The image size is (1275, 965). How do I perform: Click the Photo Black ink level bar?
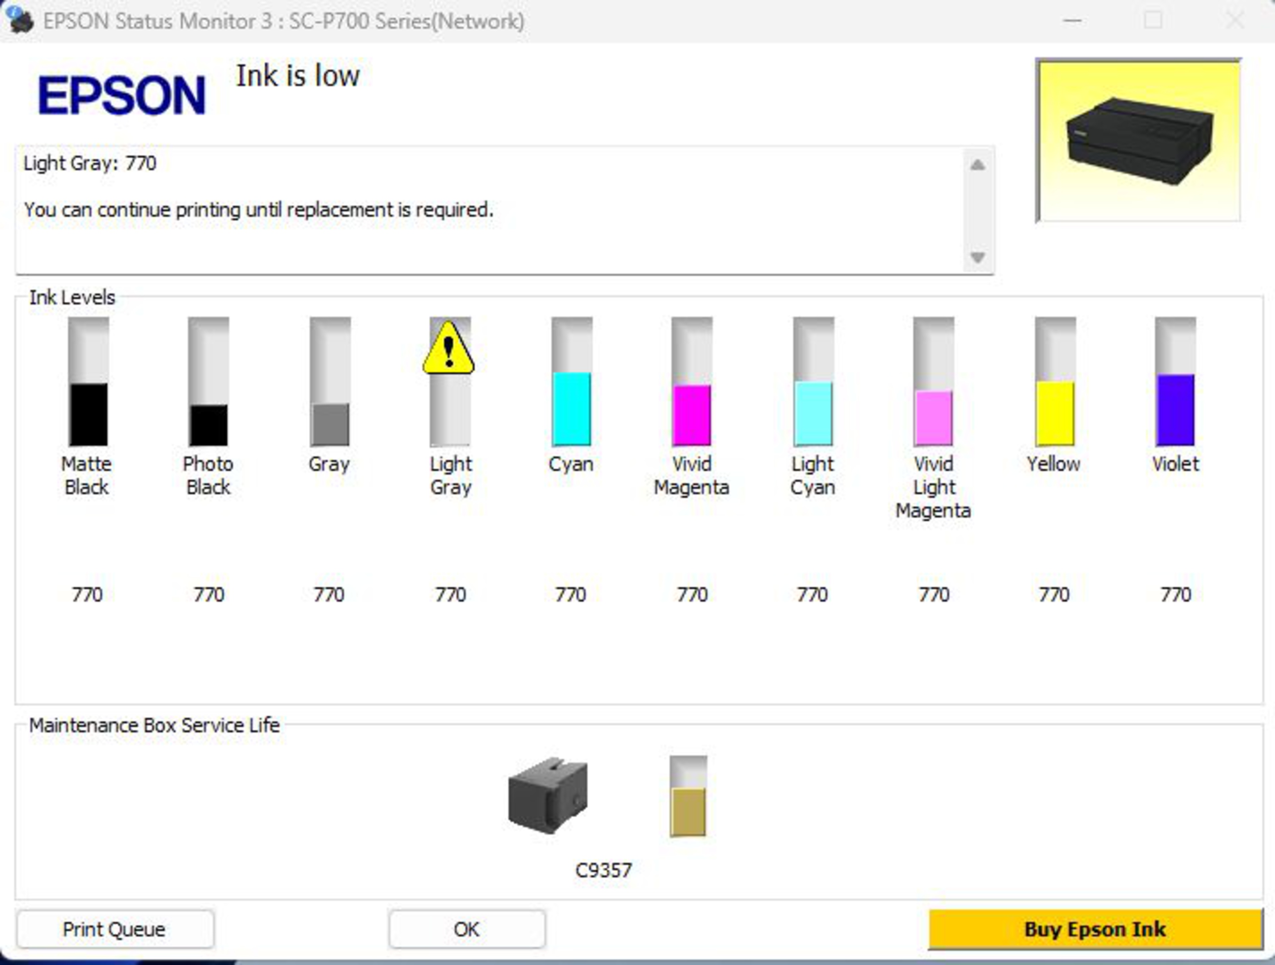[x=209, y=382]
